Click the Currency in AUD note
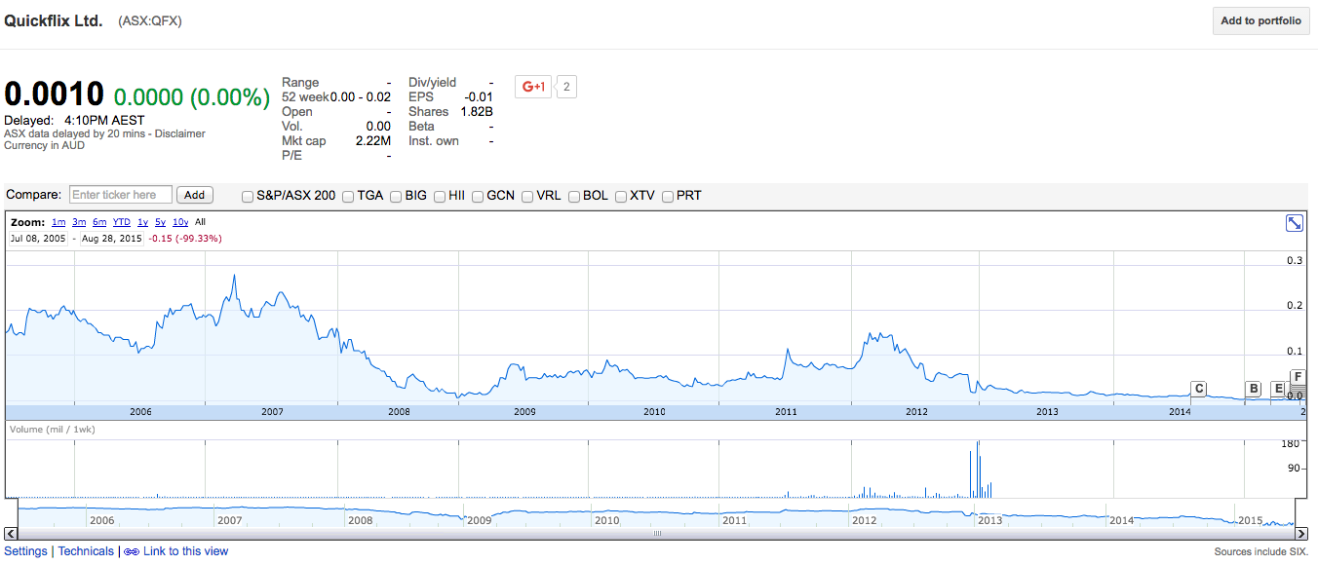The width and height of the screenshot is (1318, 565). tap(44, 145)
